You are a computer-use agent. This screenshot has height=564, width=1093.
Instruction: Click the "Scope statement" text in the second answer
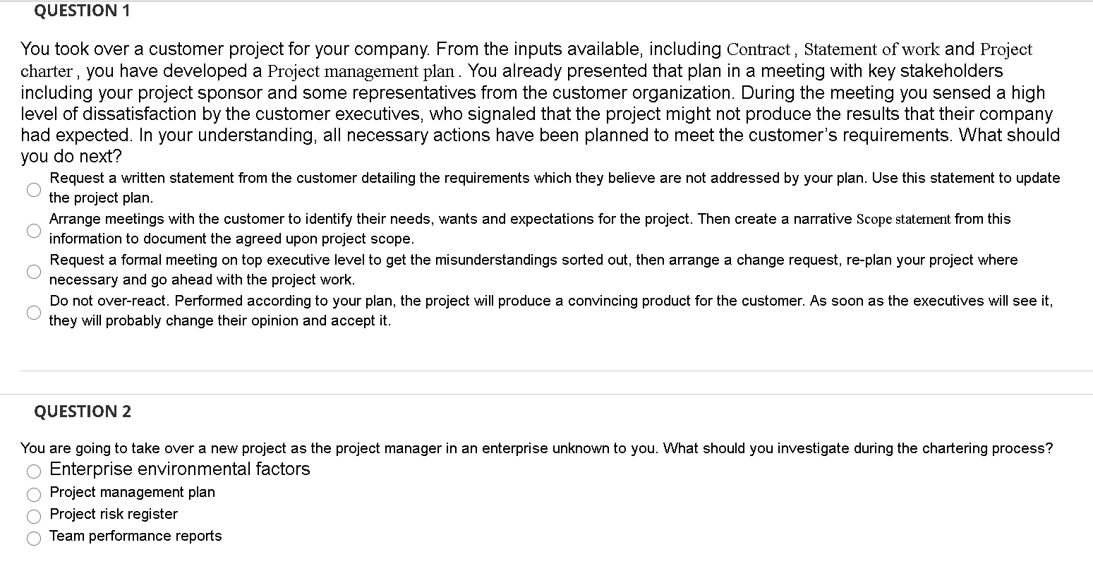click(x=905, y=219)
